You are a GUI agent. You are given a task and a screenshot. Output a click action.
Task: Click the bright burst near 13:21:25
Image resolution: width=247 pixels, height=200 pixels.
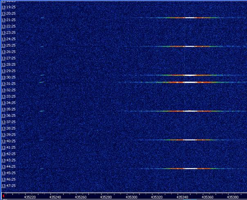click(x=191, y=18)
